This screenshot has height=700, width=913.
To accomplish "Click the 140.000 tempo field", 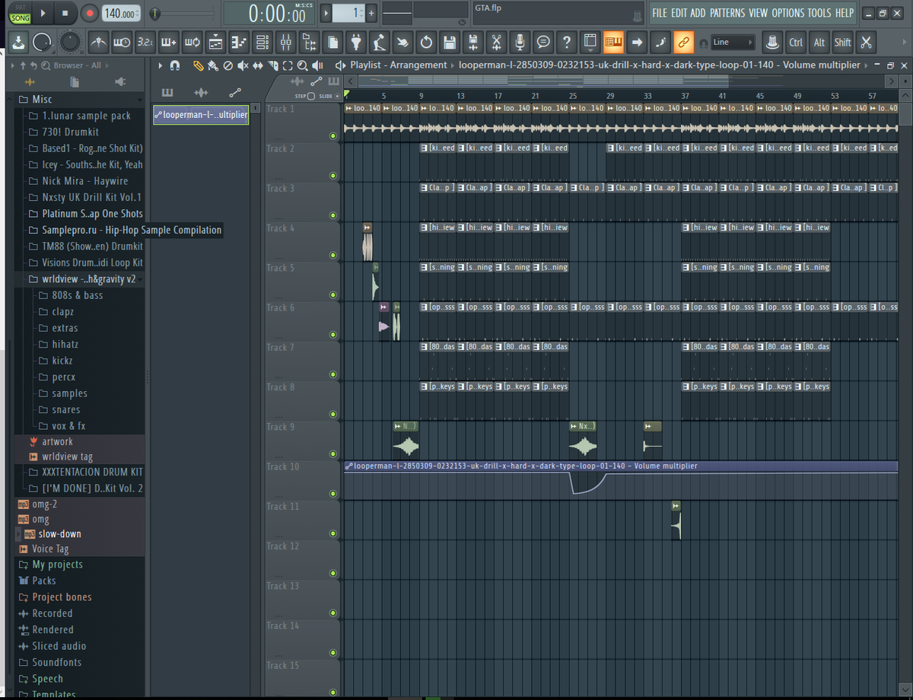I will pyautogui.click(x=122, y=14).
